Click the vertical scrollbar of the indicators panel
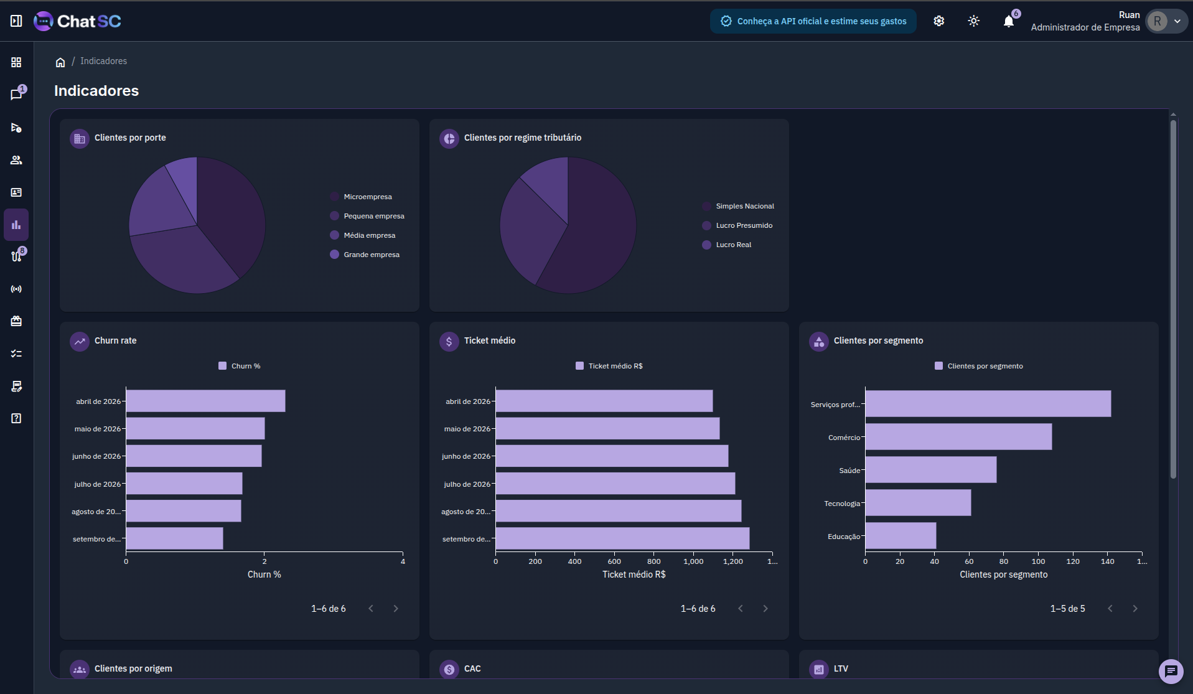Image resolution: width=1193 pixels, height=694 pixels. (1173, 299)
